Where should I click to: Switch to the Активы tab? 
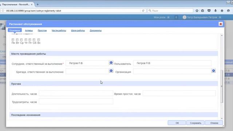29,31
